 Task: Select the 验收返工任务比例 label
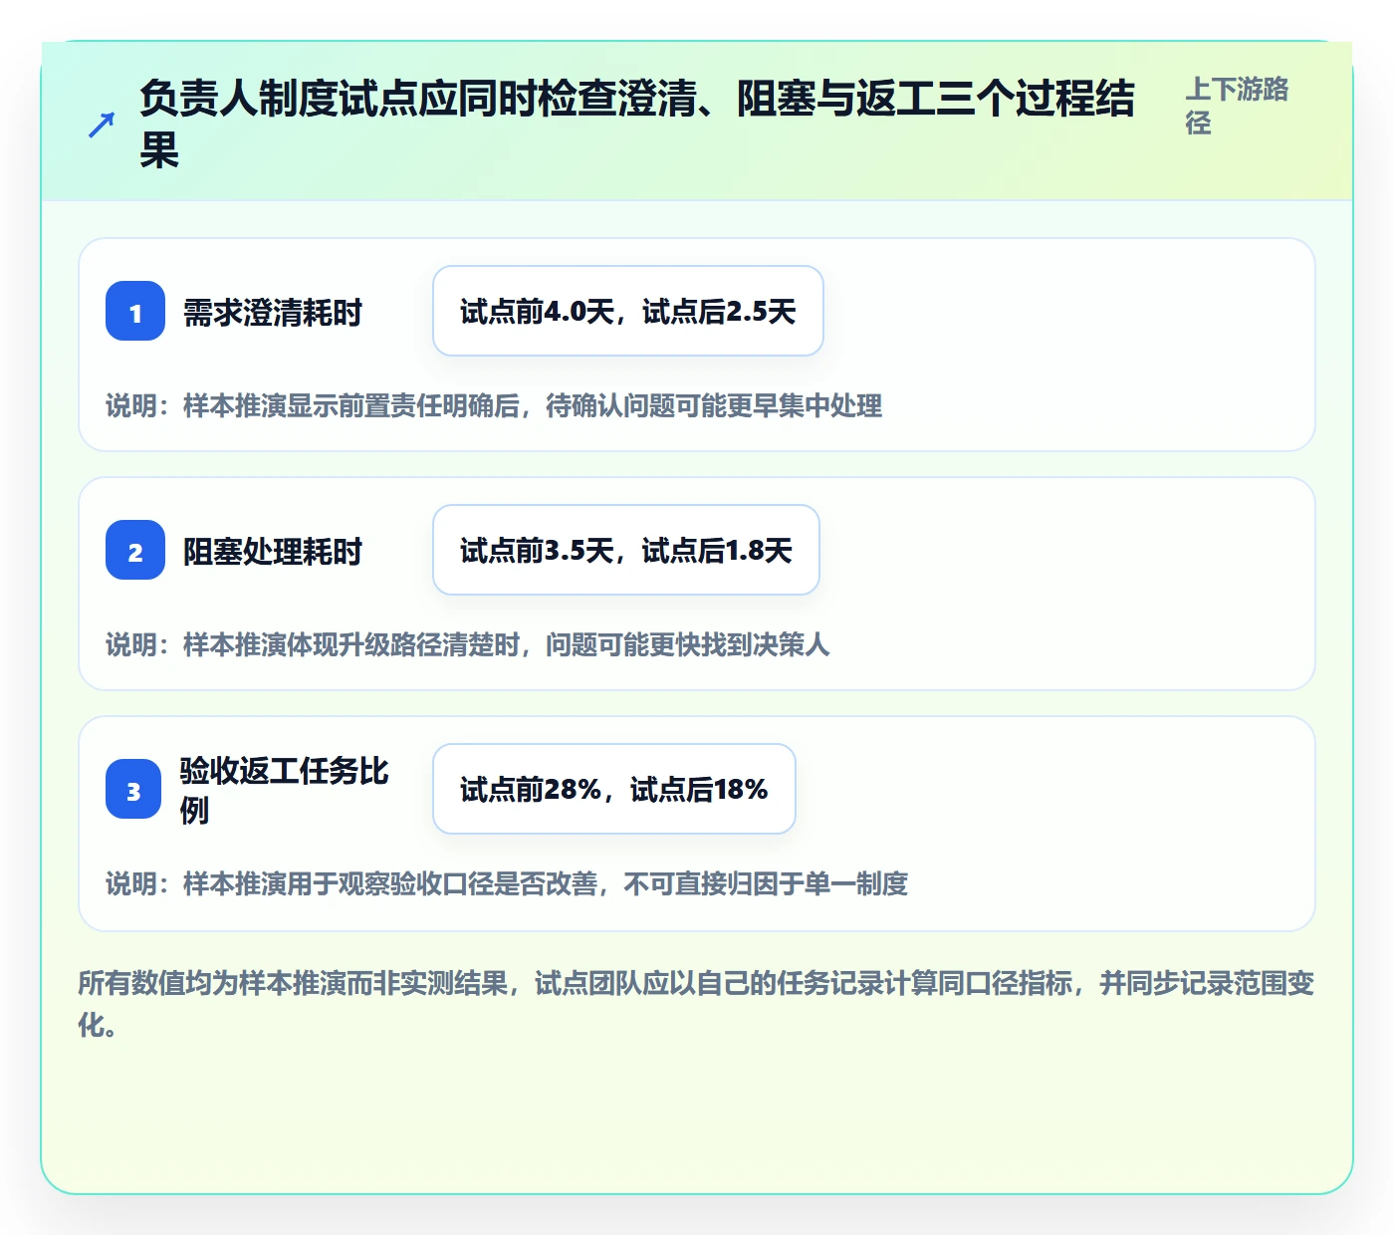285,790
